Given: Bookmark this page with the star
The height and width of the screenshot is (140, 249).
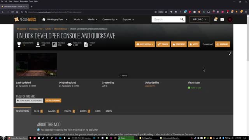Looking at the screenshot, I should pyautogui.click(x=166, y=12).
